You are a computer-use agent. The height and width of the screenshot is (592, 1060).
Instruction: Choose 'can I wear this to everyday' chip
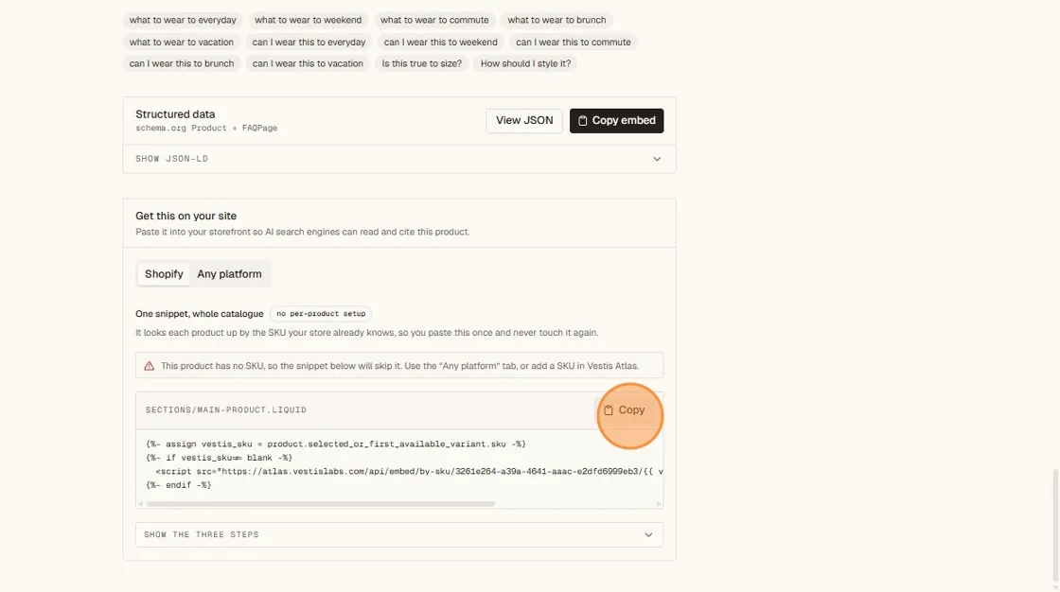[309, 42]
